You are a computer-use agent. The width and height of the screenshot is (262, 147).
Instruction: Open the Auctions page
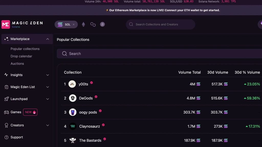click(17, 64)
